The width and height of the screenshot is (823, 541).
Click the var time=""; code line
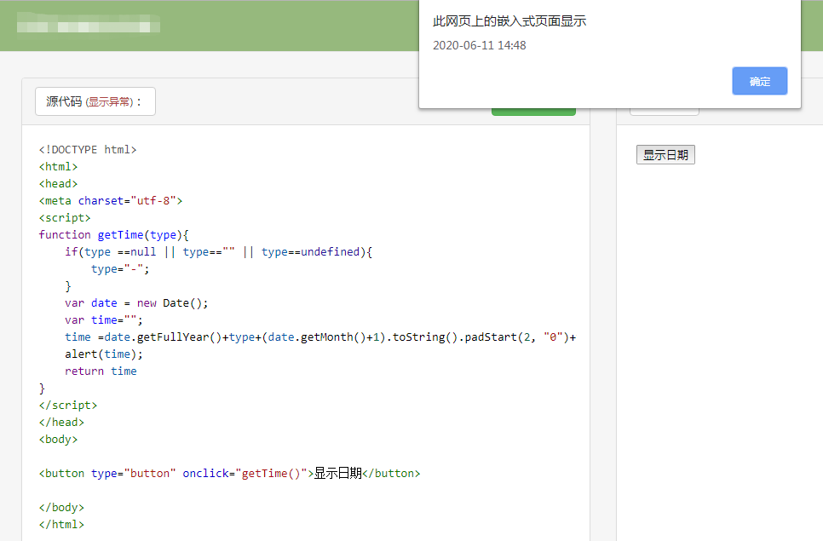point(103,319)
